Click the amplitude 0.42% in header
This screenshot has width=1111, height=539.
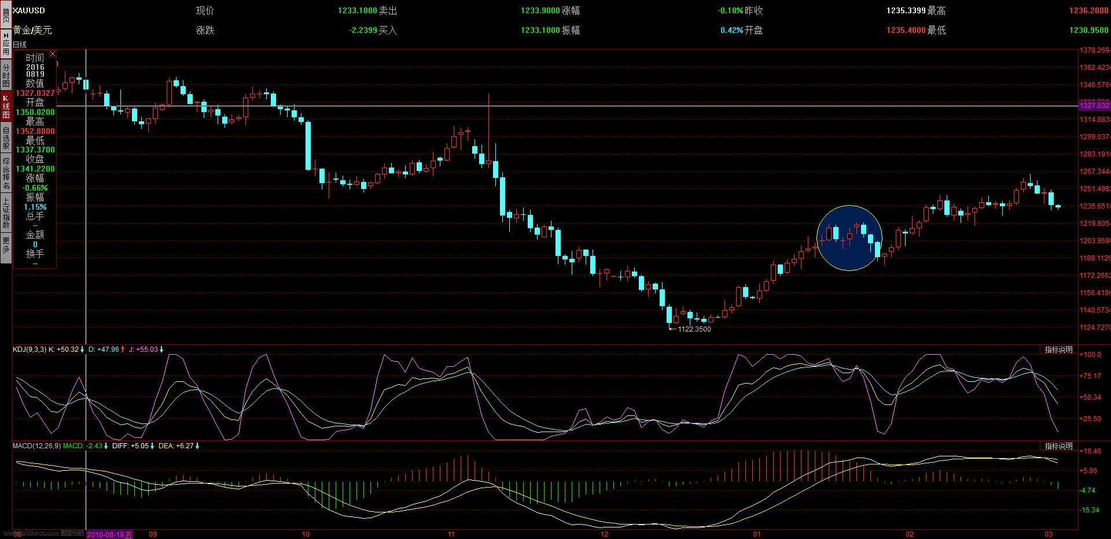732,30
